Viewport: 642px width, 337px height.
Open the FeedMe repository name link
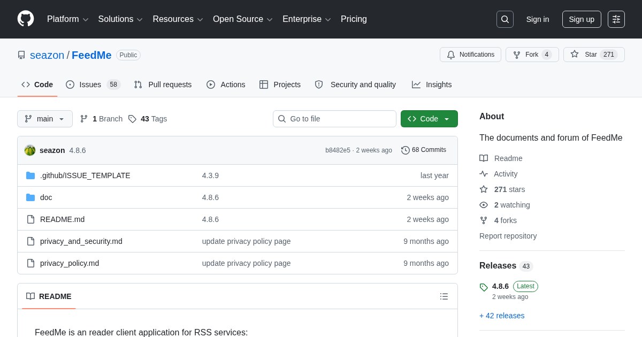click(x=91, y=55)
